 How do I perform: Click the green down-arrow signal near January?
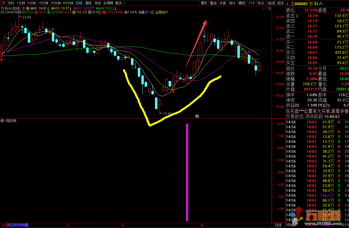click(53, 29)
